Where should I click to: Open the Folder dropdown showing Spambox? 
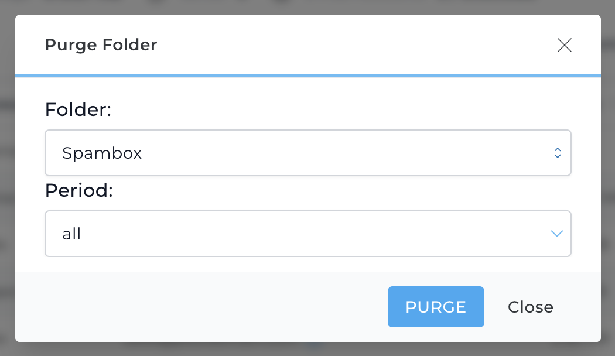point(307,153)
